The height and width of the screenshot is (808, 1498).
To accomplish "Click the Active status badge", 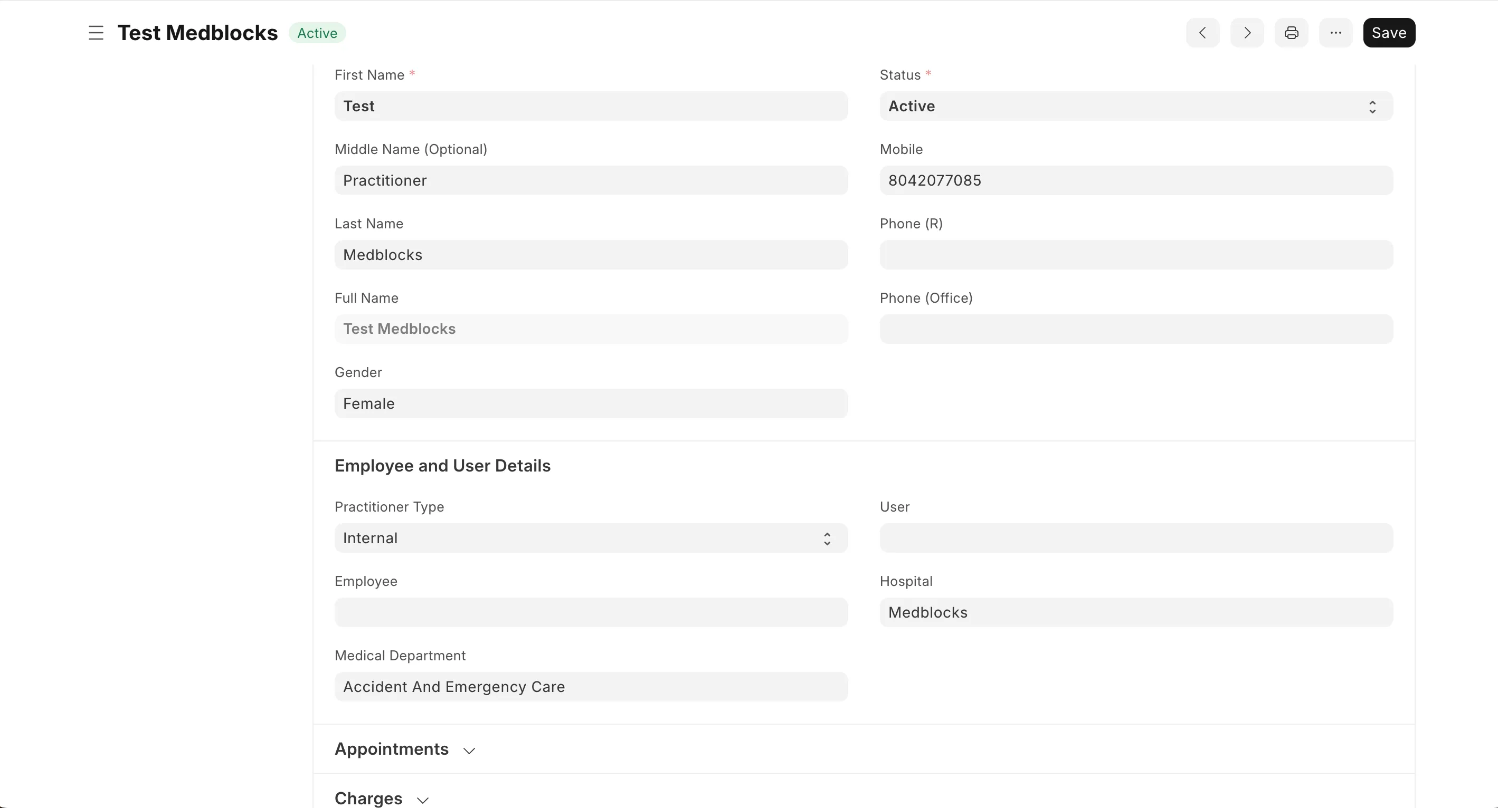I will pos(317,33).
